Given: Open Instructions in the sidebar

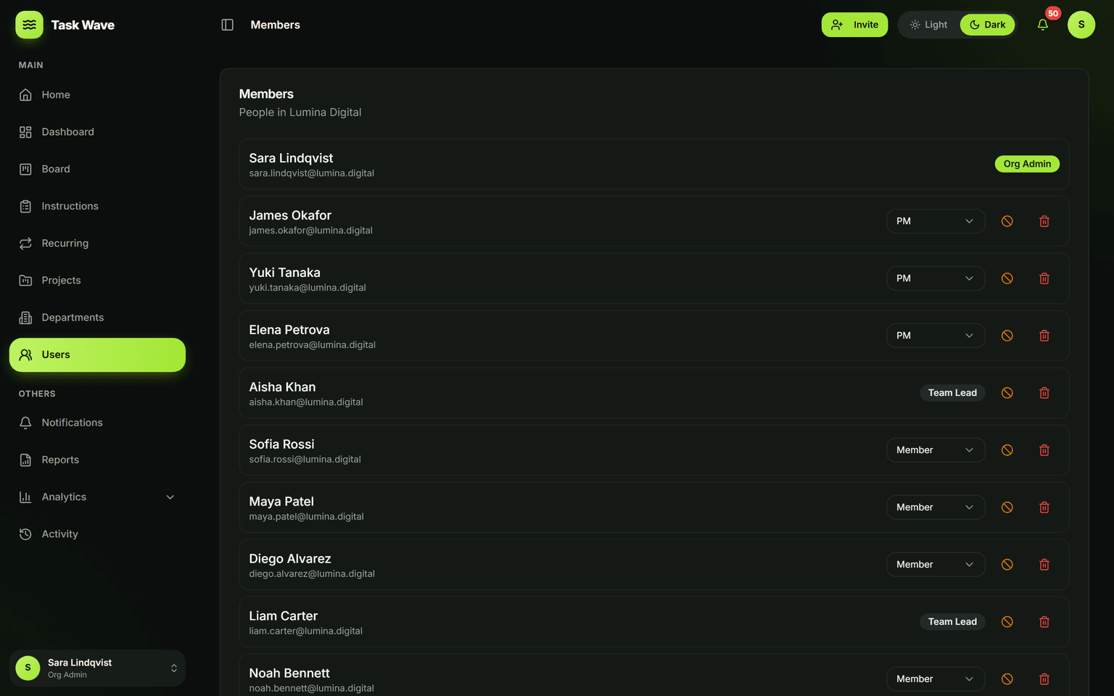Looking at the screenshot, I should (x=97, y=206).
